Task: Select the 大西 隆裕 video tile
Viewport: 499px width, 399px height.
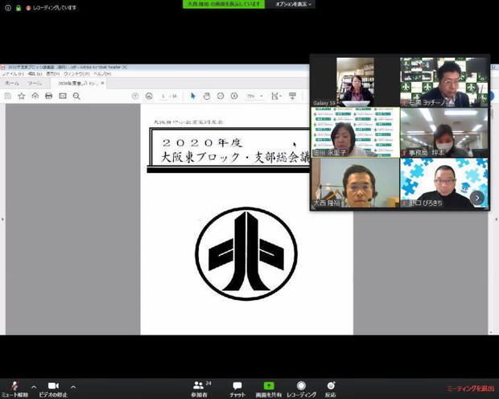Action: 355,183
